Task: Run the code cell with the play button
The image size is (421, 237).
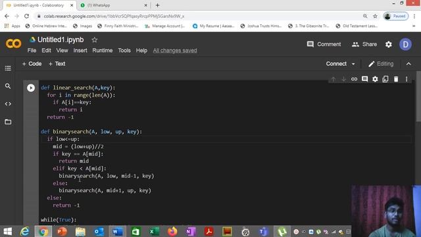Action: tap(31, 88)
